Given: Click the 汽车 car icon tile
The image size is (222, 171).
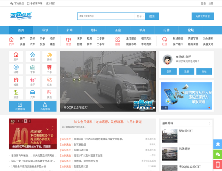Looking at the screenshot, I should [33, 94].
